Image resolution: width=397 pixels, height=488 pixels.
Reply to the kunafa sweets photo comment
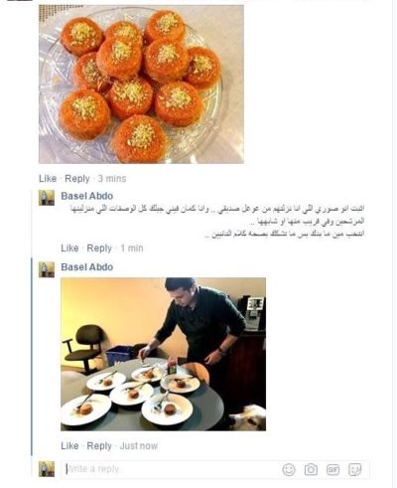coord(77,179)
